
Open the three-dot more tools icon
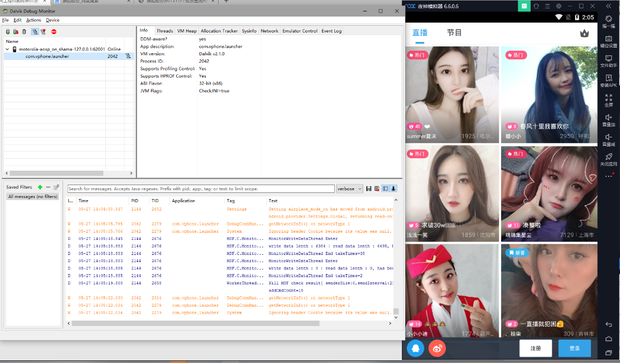tap(609, 176)
